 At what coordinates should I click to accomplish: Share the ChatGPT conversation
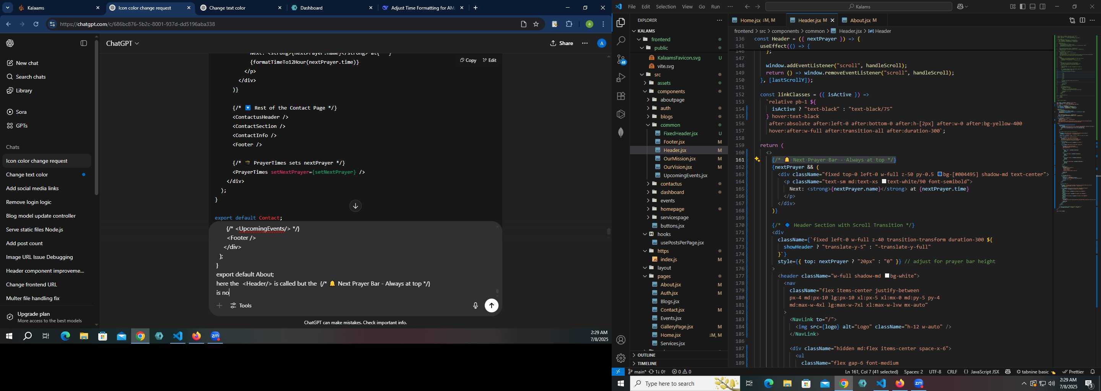[x=562, y=44]
